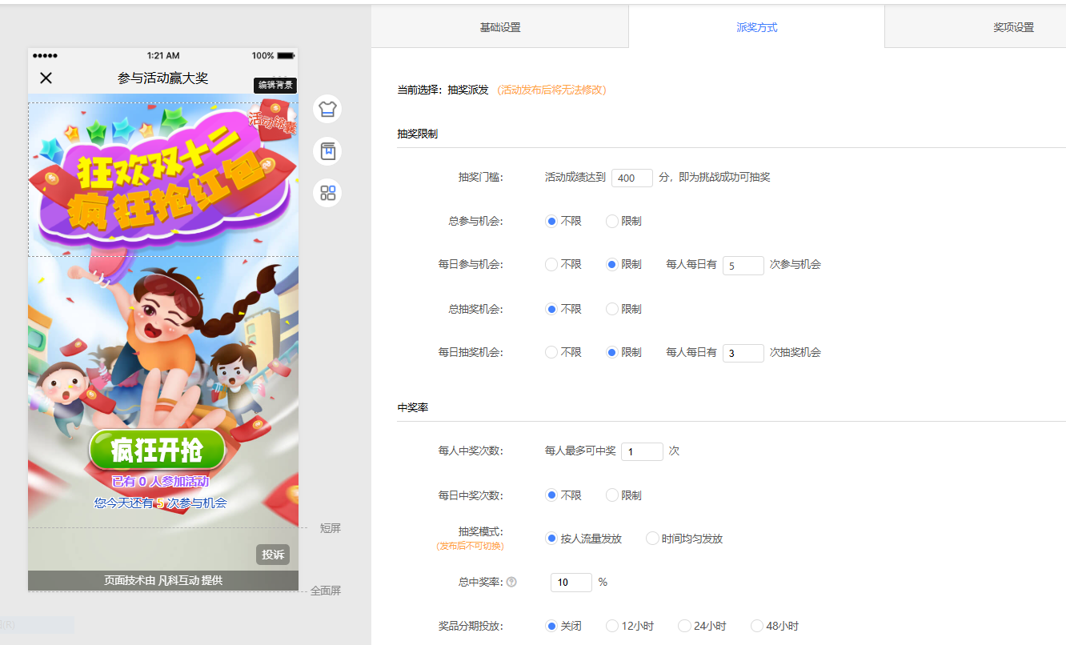The image size is (1066, 645).
Task: Click the 投诉 button in preview
Action: point(273,555)
